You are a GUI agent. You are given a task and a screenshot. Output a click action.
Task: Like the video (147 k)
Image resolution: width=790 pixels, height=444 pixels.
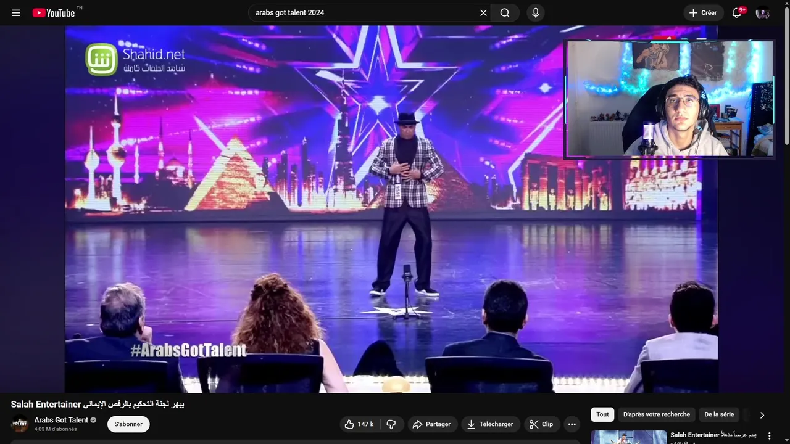(x=359, y=424)
